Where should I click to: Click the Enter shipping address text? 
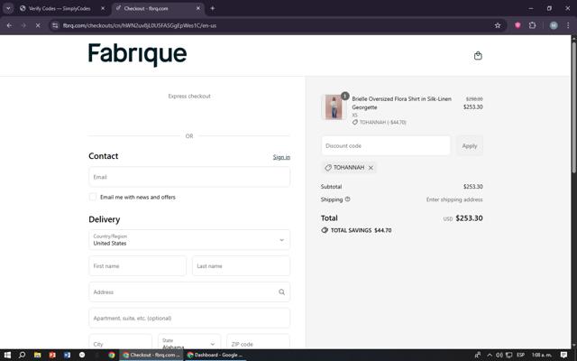pyautogui.click(x=454, y=199)
